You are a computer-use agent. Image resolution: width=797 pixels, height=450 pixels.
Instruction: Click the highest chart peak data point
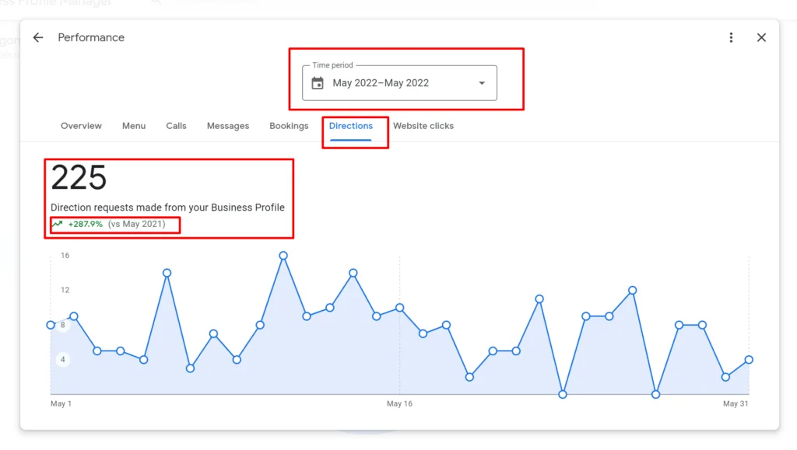pyautogui.click(x=283, y=256)
